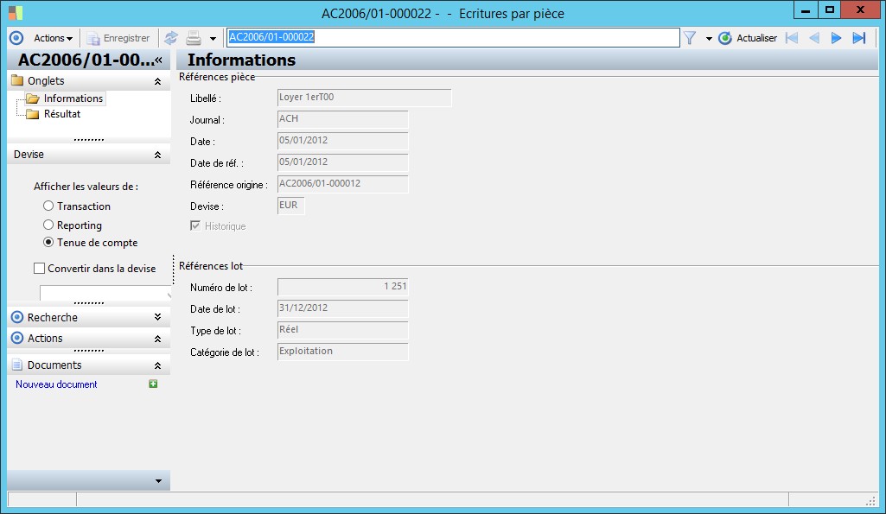Collapse the left navigation panel
886x514 pixels.
[x=159, y=60]
